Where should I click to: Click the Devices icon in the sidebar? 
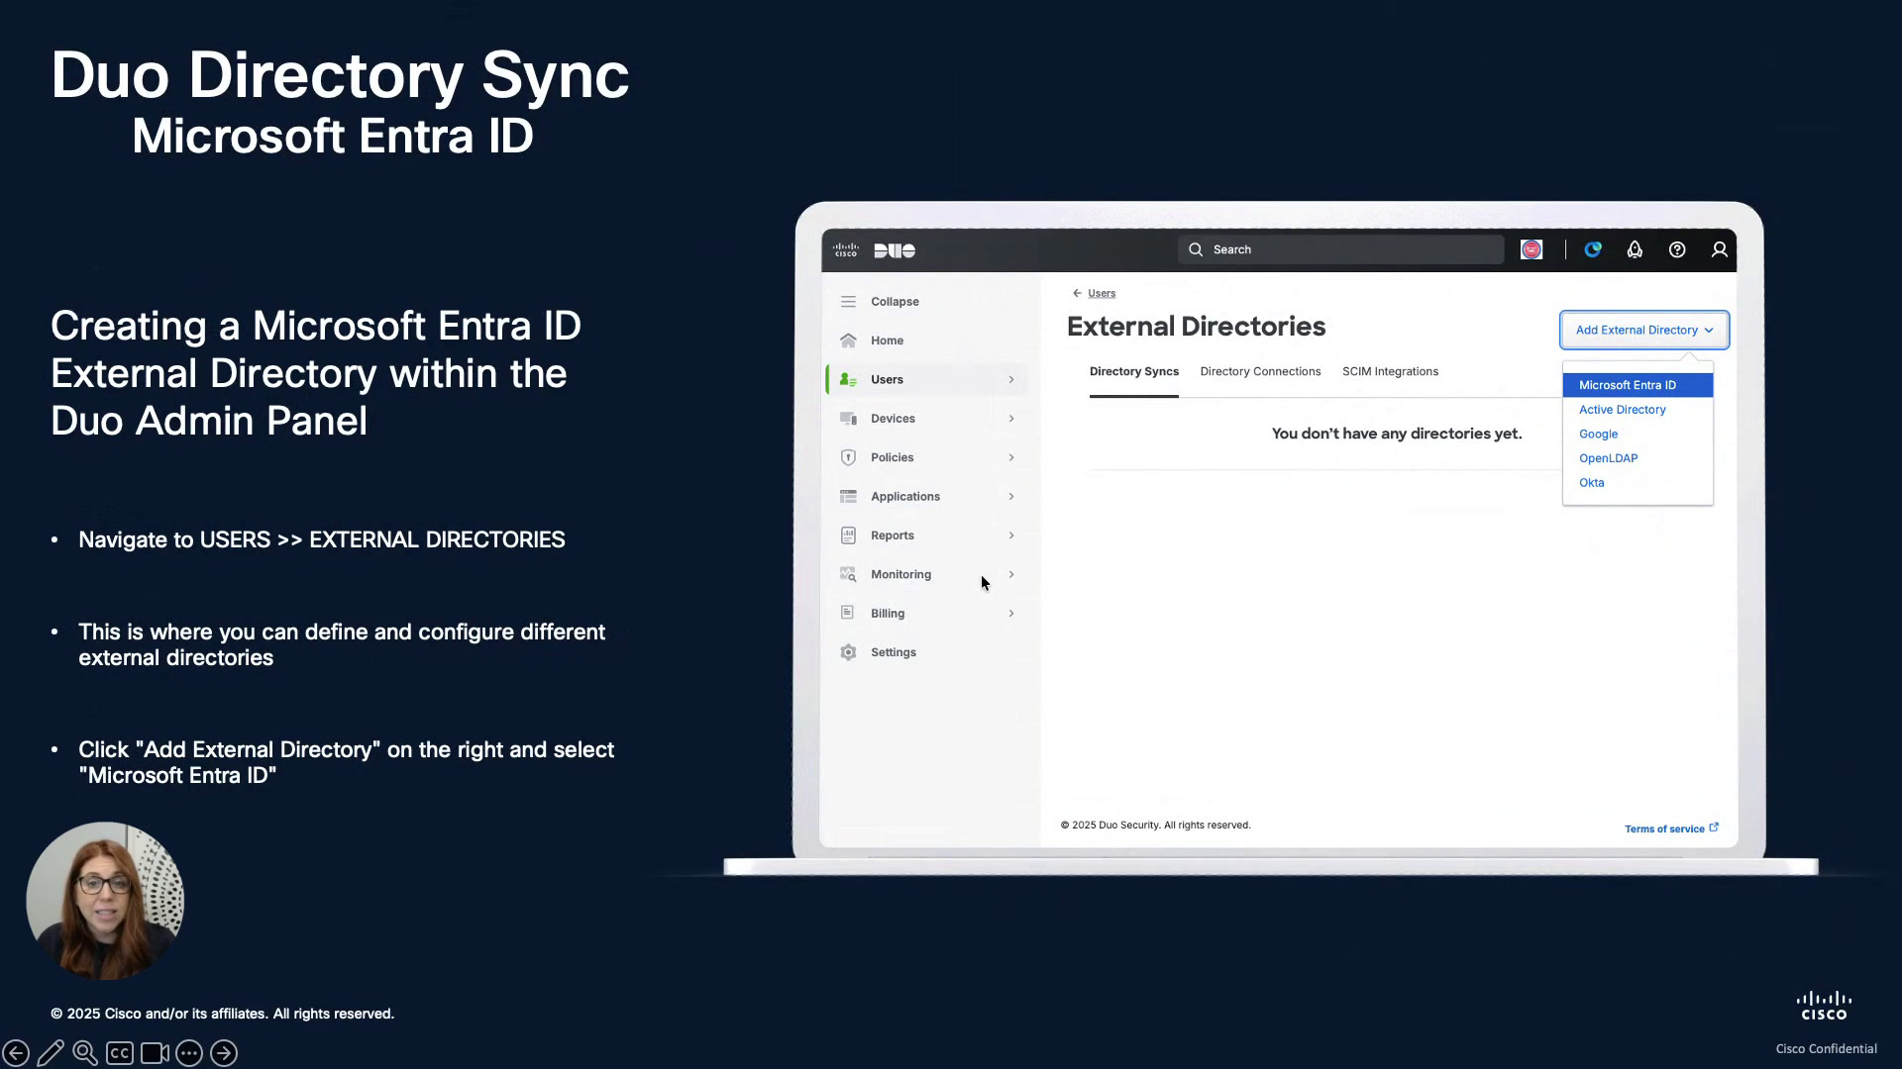point(848,419)
